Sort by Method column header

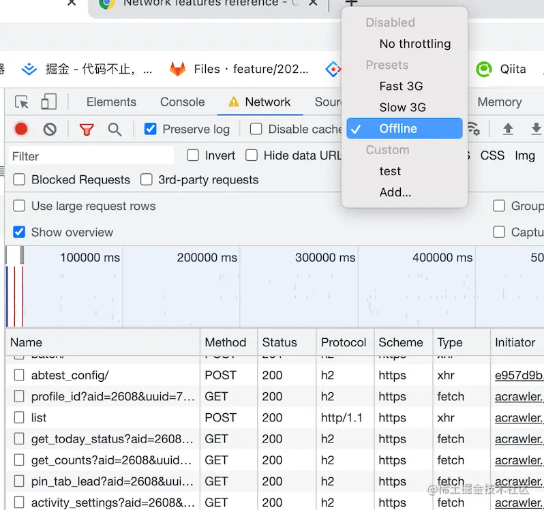click(228, 342)
